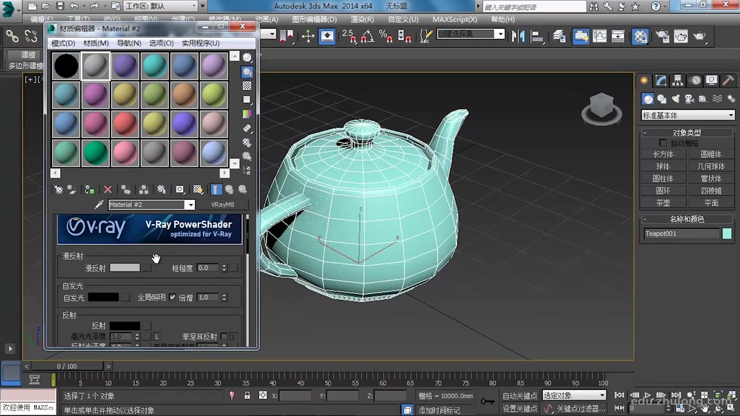The width and height of the screenshot is (740, 416).
Task: Select the Lights category icon
Action: pos(675,99)
